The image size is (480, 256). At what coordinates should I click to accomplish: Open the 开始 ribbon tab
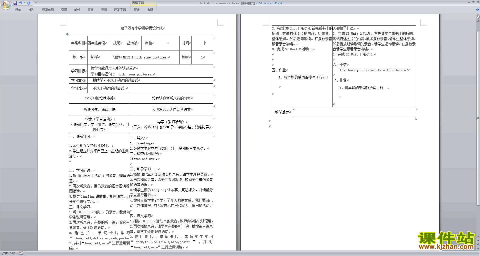18,9
